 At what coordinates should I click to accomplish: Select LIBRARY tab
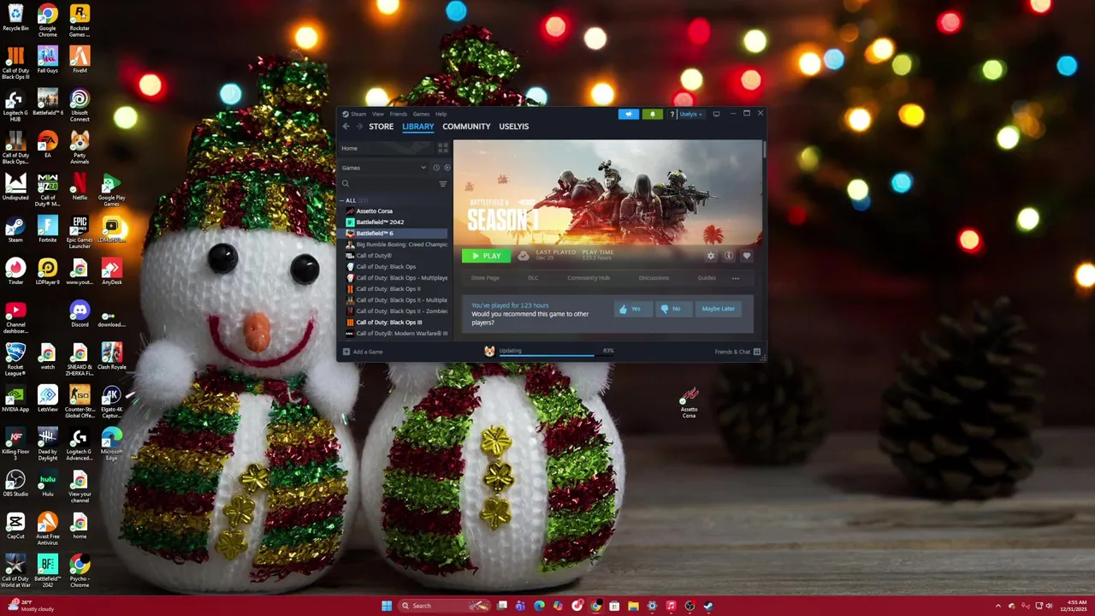tap(418, 127)
